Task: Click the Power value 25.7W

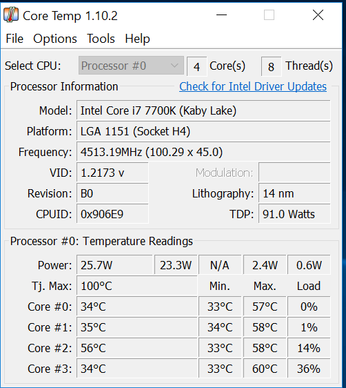Action: 114,265
